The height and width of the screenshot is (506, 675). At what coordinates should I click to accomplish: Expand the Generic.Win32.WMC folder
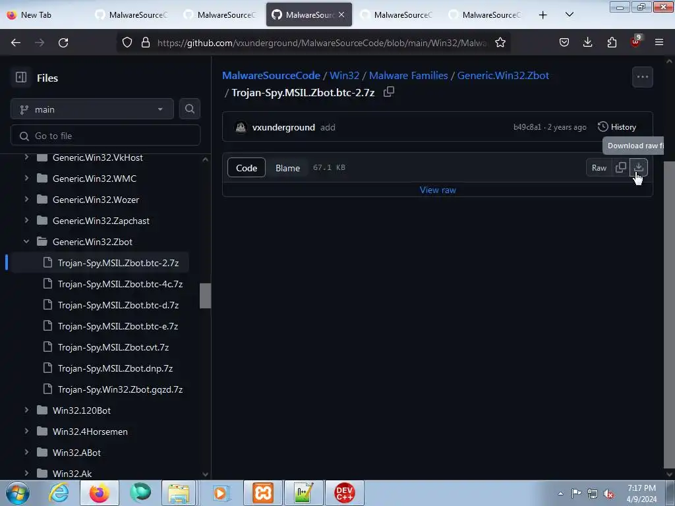coord(26,178)
